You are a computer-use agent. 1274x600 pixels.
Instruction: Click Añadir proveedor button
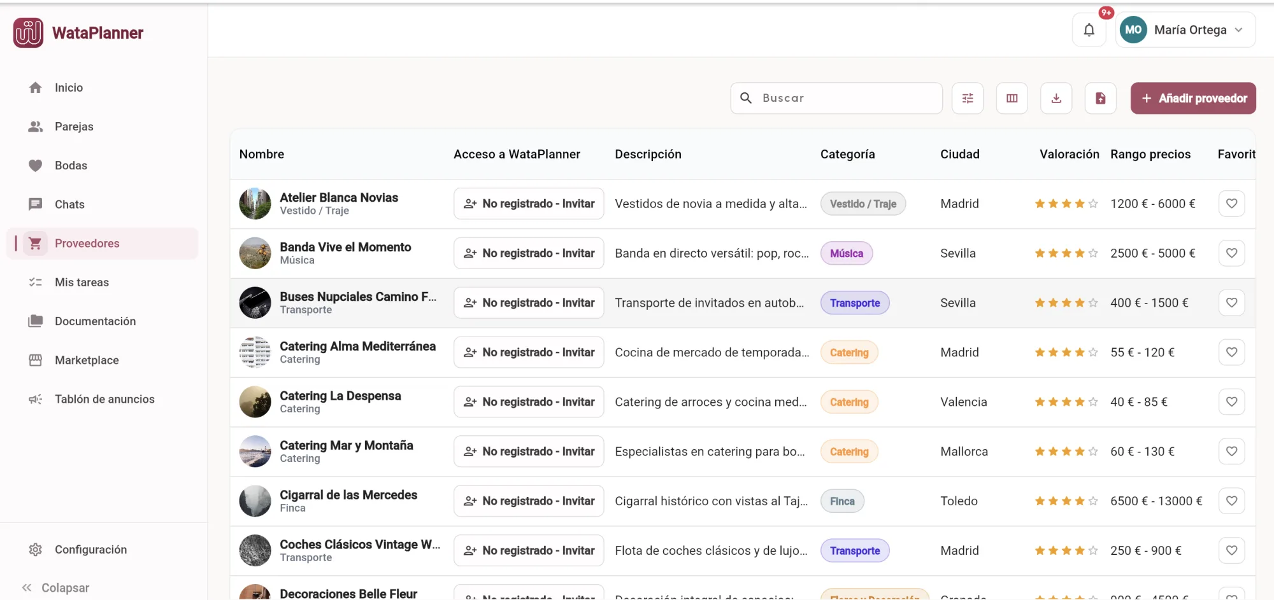tap(1193, 98)
